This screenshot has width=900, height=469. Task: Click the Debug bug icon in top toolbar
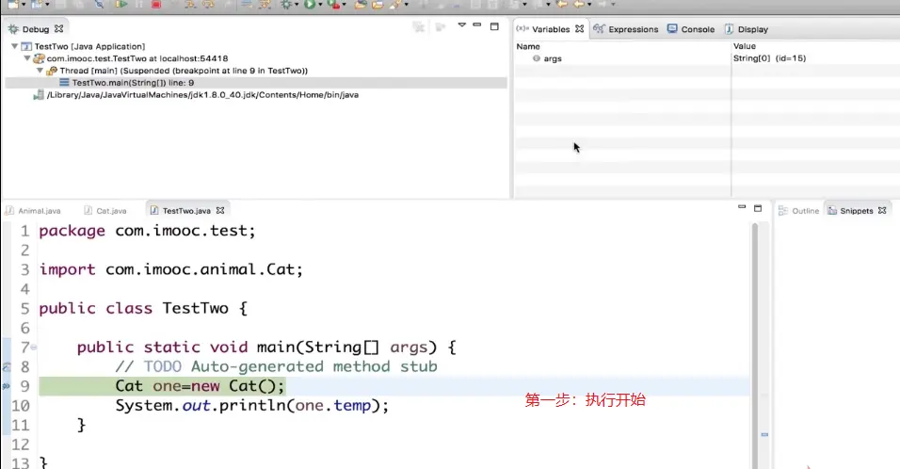click(x=286, y=5)
